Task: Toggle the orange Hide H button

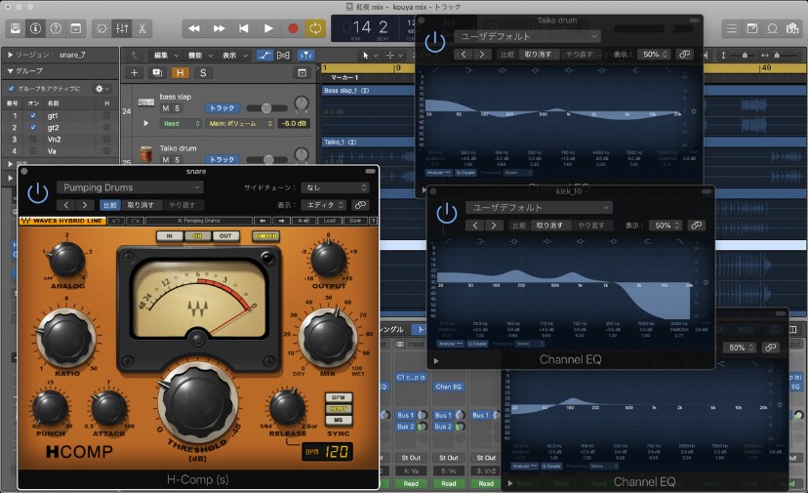Action: (180, 72)
